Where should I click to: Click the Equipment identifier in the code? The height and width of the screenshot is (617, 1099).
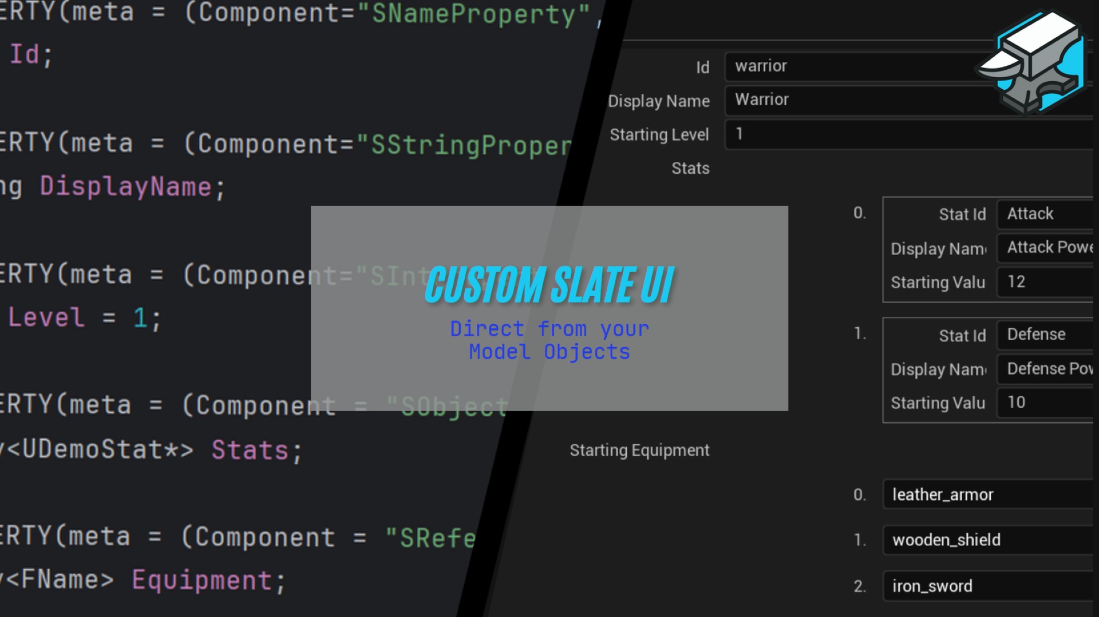202,580
